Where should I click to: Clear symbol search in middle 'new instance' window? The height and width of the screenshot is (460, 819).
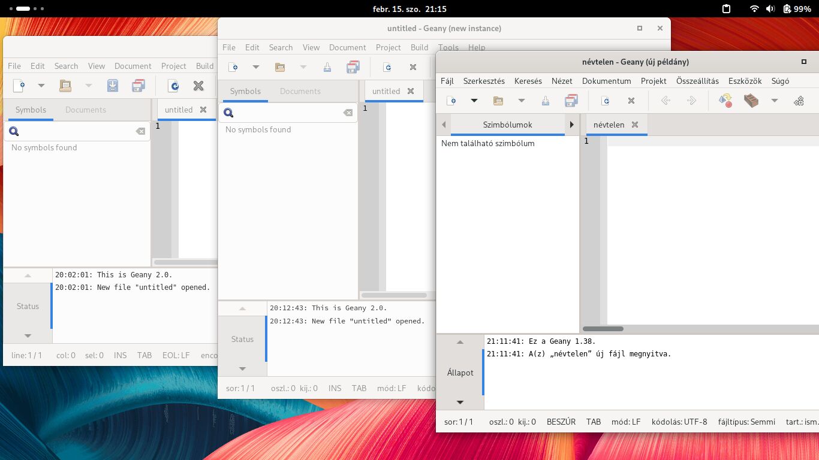(x=348, y=113)
